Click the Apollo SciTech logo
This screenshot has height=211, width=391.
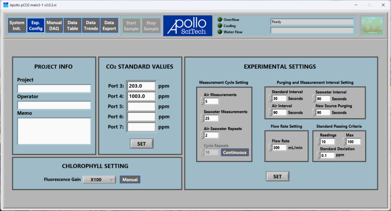(x=187, y=26)
